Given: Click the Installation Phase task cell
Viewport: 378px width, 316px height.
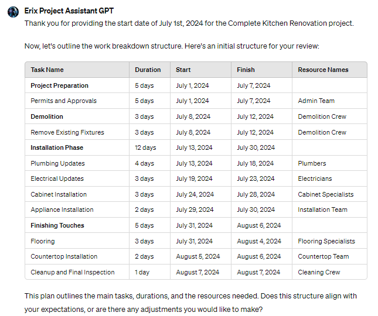Looking at the screenshot, I should tap(57, 147).
